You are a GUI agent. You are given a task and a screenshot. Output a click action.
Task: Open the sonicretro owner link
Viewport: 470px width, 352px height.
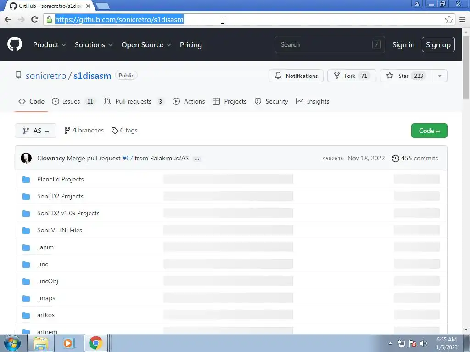coord(46,76)
